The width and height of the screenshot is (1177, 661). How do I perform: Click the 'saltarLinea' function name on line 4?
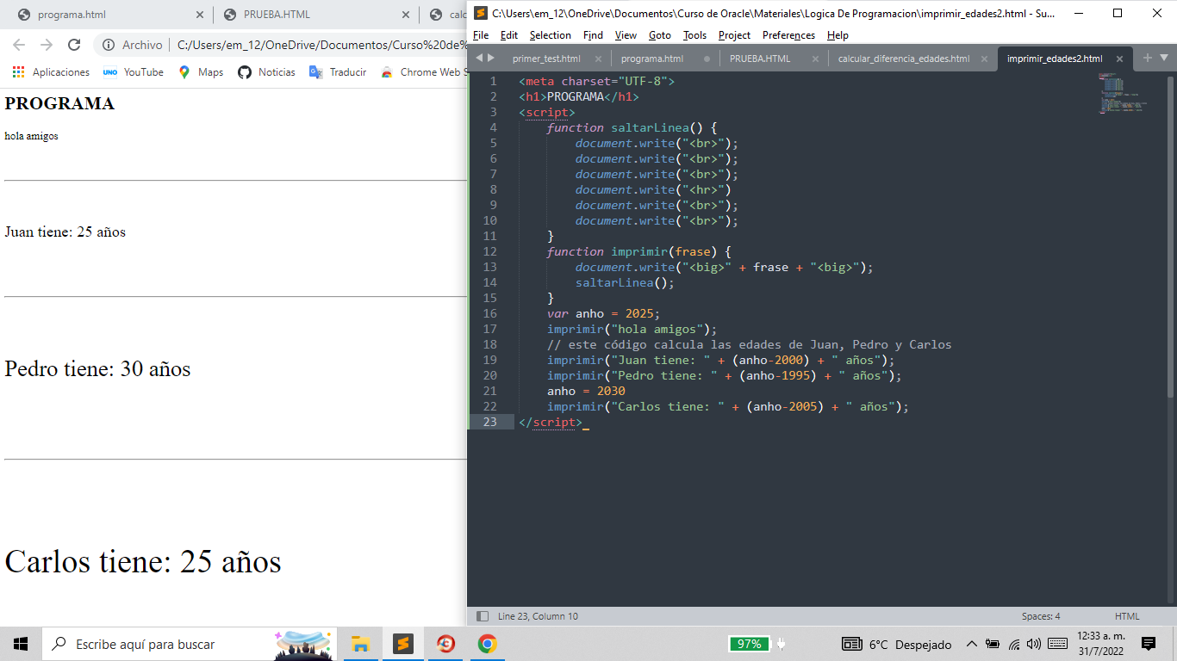click(x=651, y=127)
